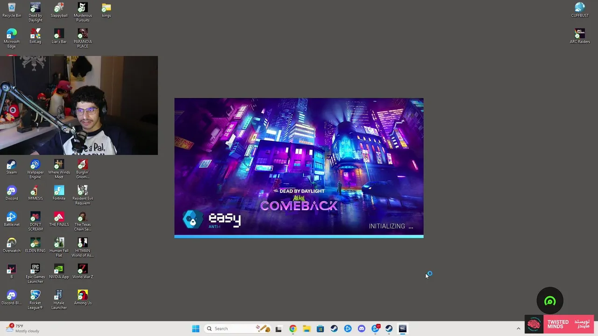The height and width of the screenshot is (336, 598).
Task: Open Google Chrome from the taskbar
Action: 292,329
